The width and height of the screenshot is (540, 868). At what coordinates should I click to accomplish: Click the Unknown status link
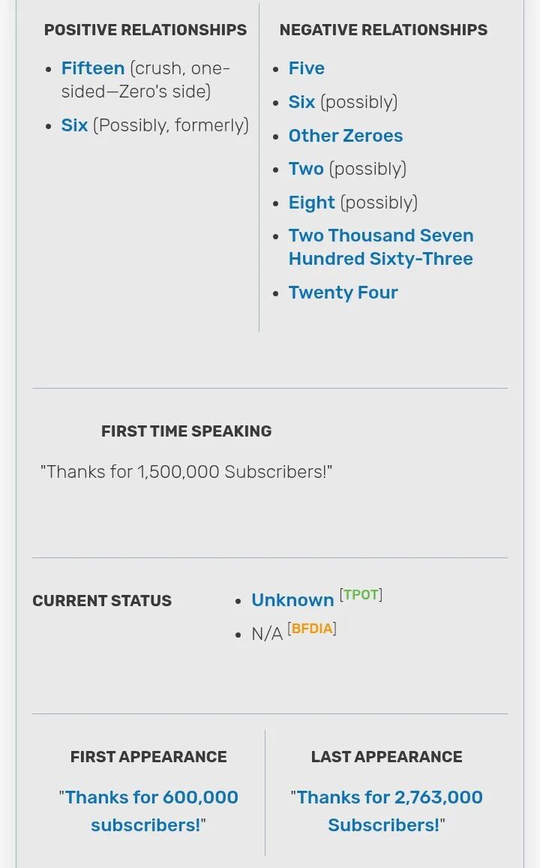[292, 600]
